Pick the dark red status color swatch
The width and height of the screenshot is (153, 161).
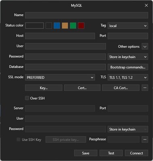pos(81,25)
